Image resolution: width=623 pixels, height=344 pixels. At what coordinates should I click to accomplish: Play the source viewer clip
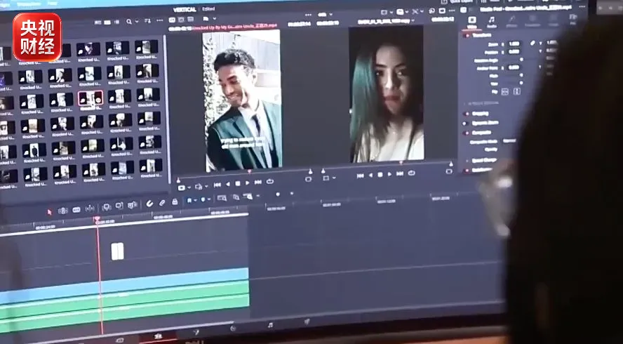(x=248, y=183)
